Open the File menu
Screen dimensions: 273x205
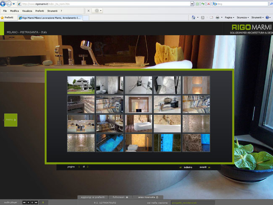[5, 11]
